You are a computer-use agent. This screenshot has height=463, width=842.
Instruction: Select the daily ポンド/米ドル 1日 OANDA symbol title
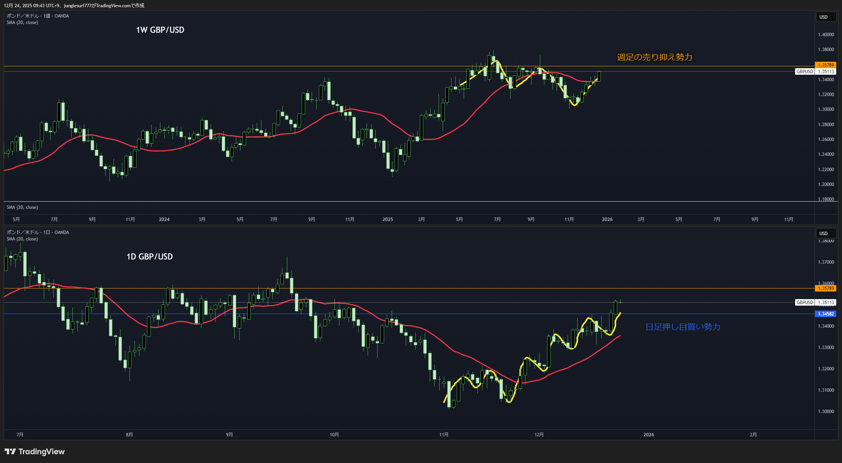coord(38,232)
